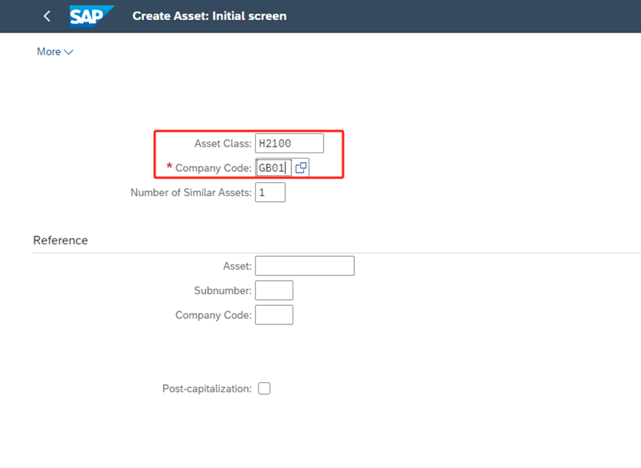Click the Number of Similar Assets label
The height and width of the screenshot is (468, 641).
point(190,193)
